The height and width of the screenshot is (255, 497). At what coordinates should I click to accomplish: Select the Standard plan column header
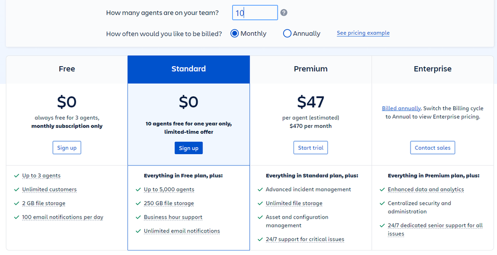[x=189, y=69]
